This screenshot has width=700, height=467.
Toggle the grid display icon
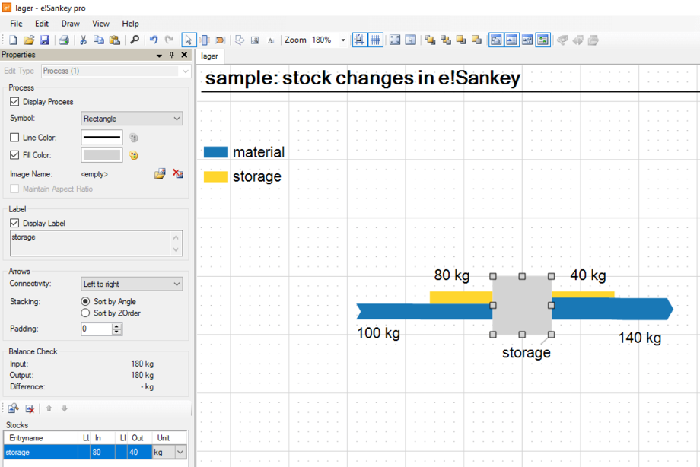(x=375, y=40)
